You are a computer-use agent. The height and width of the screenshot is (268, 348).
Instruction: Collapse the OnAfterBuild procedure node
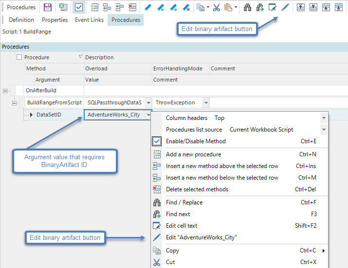[x=5, y=91]
